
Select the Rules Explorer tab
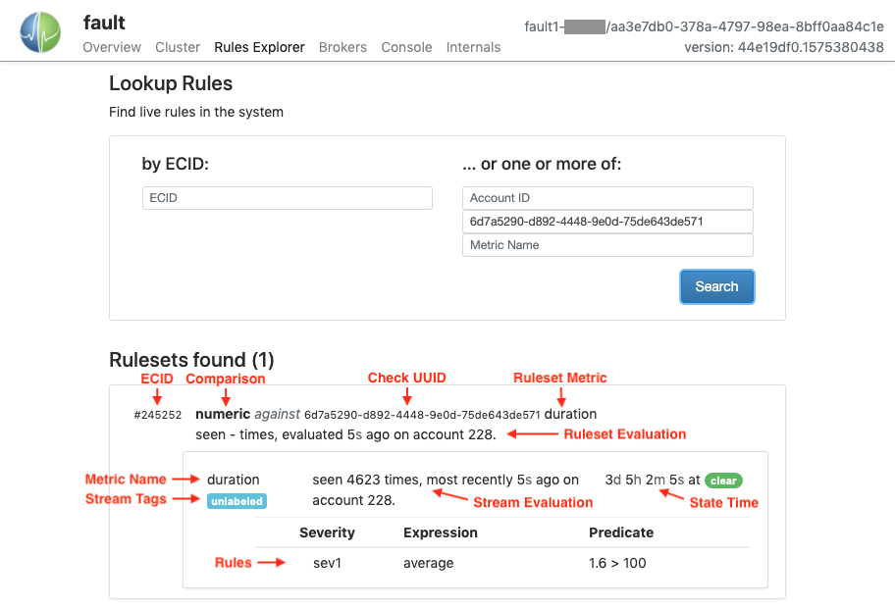[x=259, y=47]
